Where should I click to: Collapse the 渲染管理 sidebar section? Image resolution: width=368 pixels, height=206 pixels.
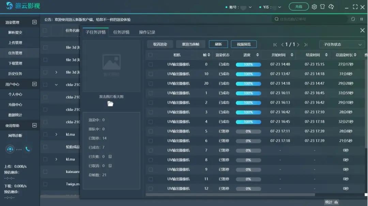point(34,22)
